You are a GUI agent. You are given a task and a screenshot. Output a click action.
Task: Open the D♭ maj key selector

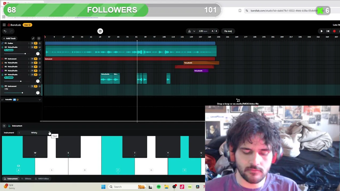click(x=228, y=31)
